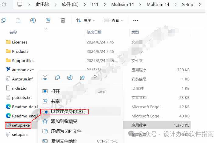Choose 共享 from the context menu
The width and height of the screenshot is (221, 143).
(55, 101)
